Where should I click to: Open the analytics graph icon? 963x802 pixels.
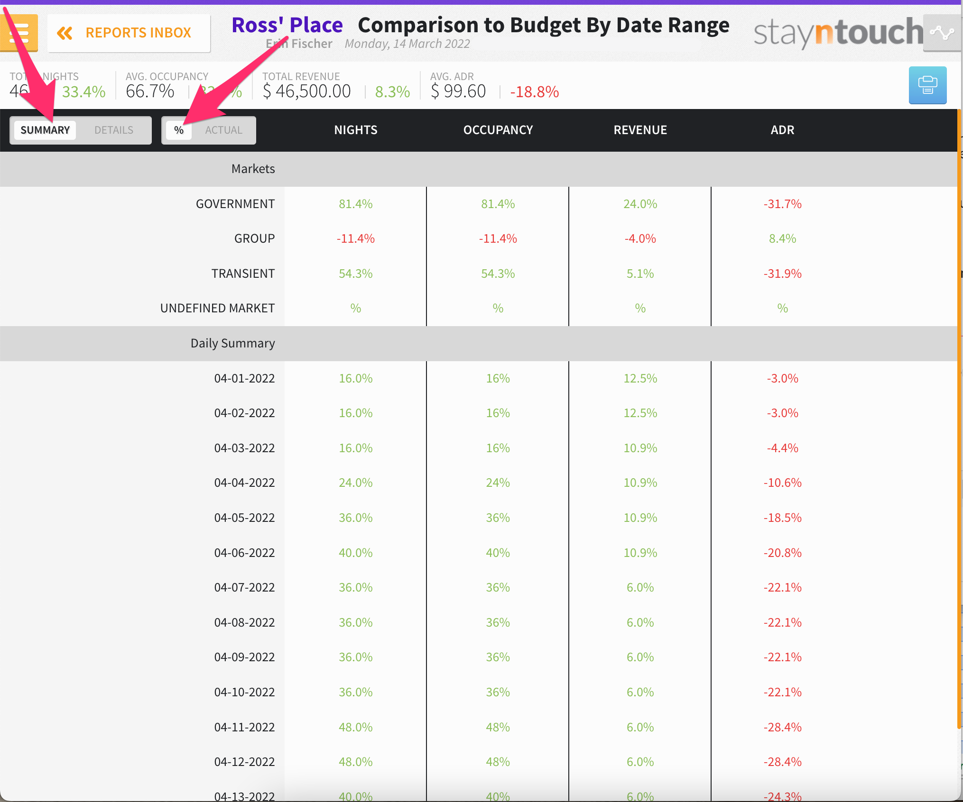(942, 33)
